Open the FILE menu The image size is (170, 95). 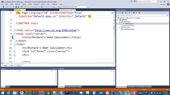point(2,4)
